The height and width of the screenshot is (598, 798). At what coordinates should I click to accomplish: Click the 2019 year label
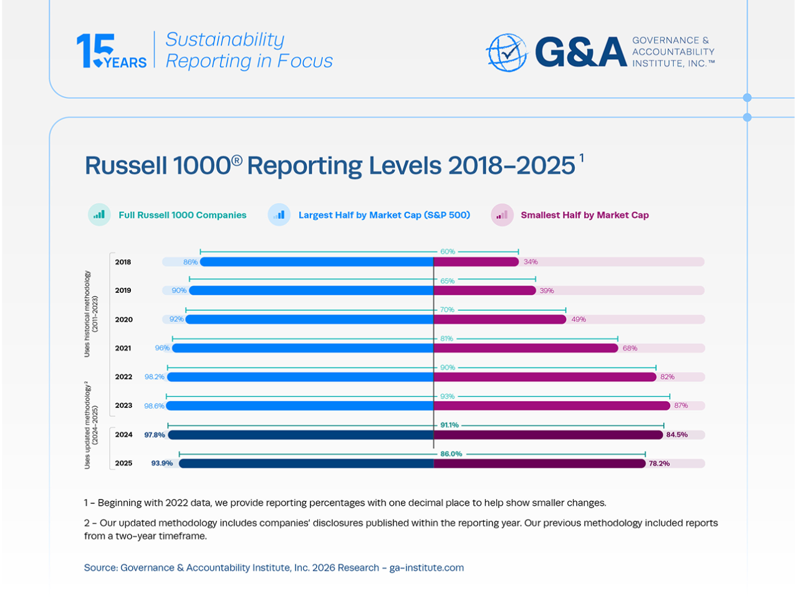click(x=123, y=291)
